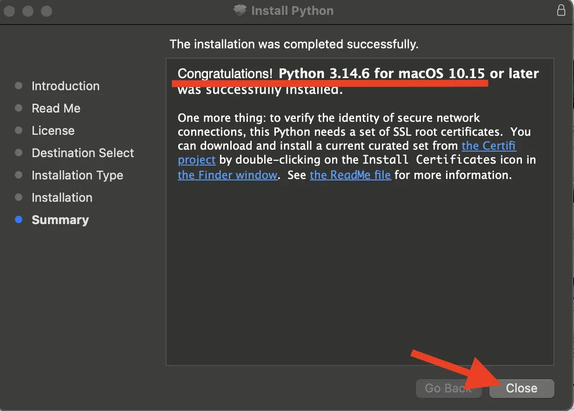Click the blue bullet next to Summary
Screen dimensions: 574x411
(19, 220)
